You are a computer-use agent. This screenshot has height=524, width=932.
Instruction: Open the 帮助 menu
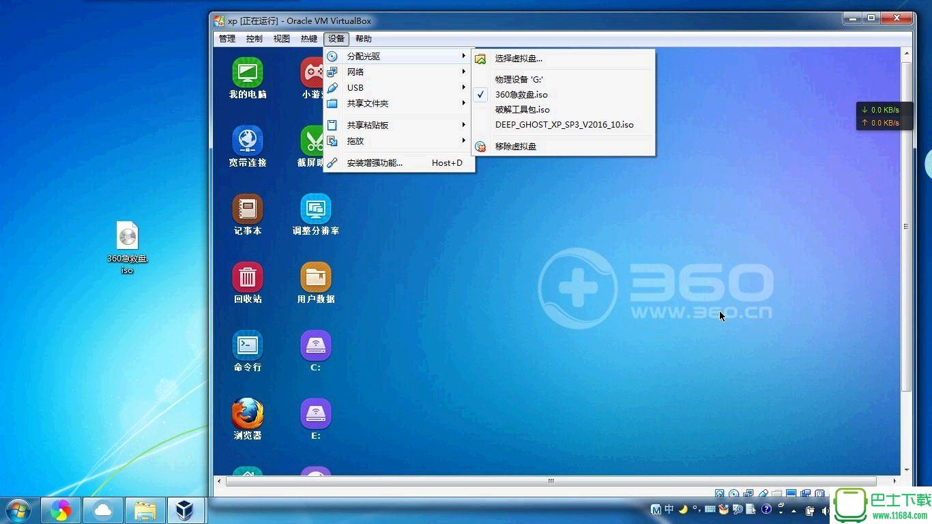pos(364,39)
